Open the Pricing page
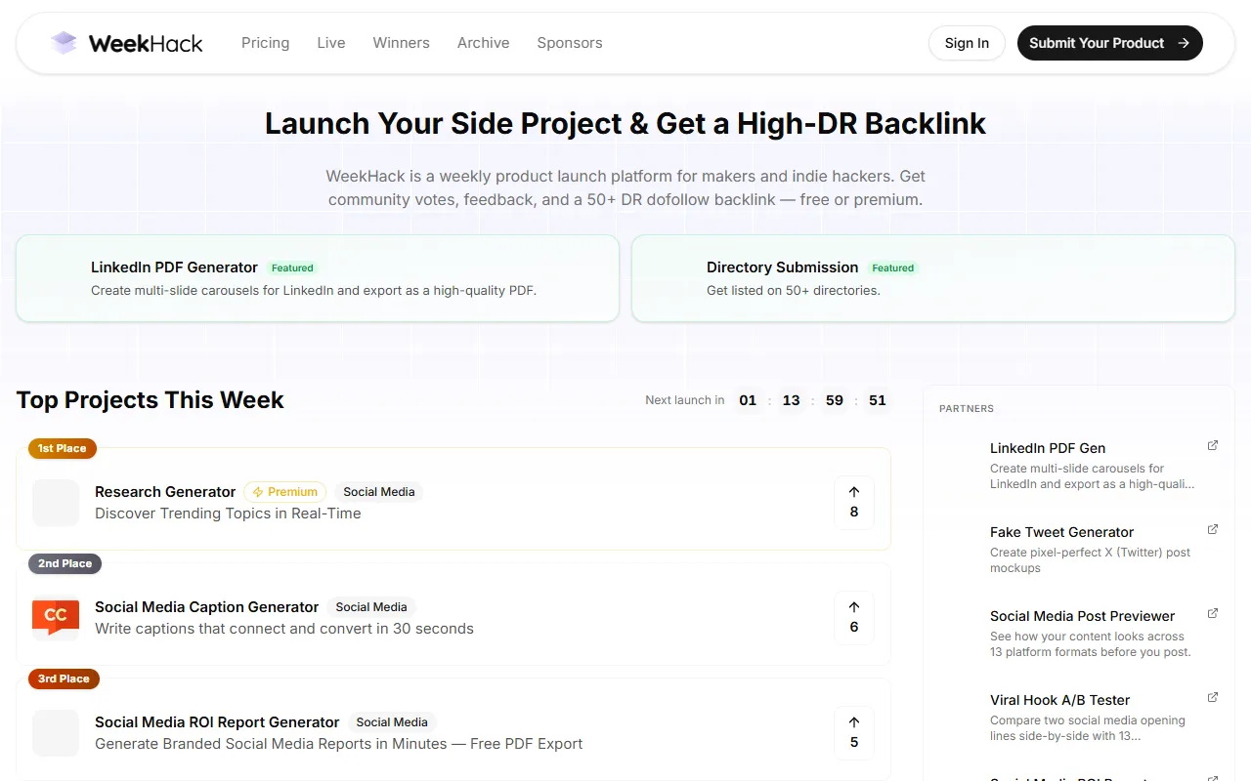Viewport: 1251px width, 781px height. [265, 43]
